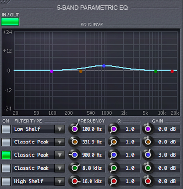Open the High Shelf filter type dropdown arrow

point(60,181)
